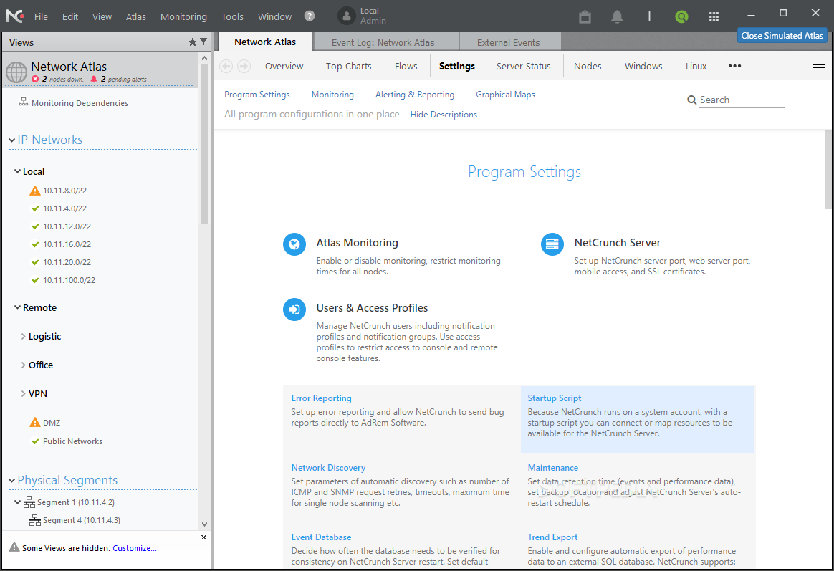Click the Views panel scrollbar up arrow
The image size is (834, 571).
tap(204, 58)
